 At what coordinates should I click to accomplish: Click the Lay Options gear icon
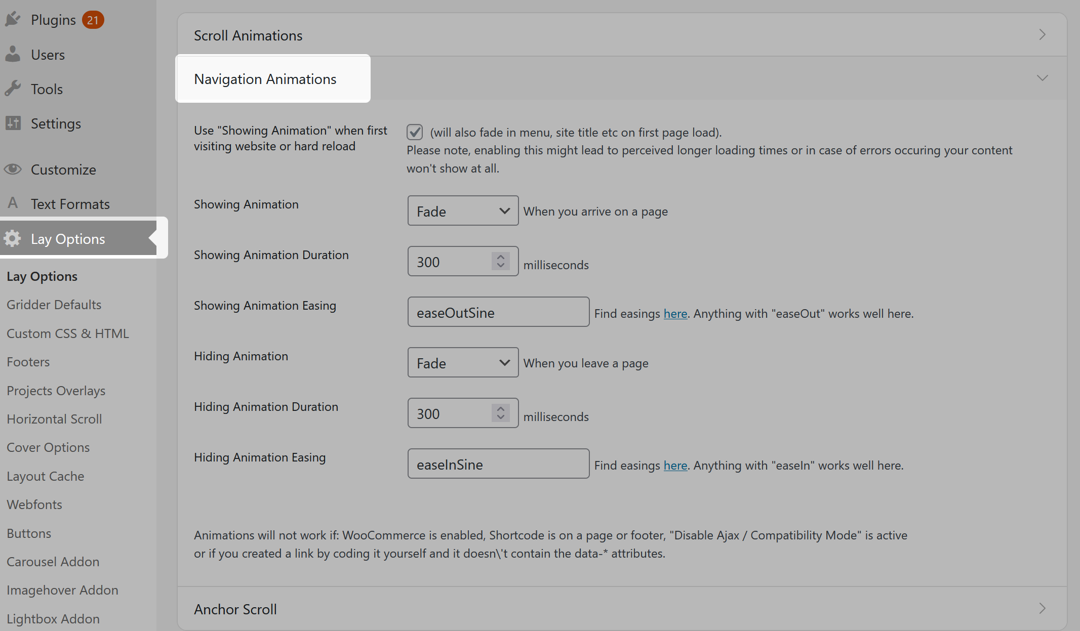(13, 238)
